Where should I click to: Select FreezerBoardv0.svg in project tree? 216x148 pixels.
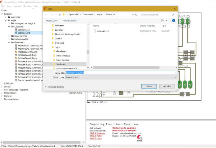coord(27,55)
